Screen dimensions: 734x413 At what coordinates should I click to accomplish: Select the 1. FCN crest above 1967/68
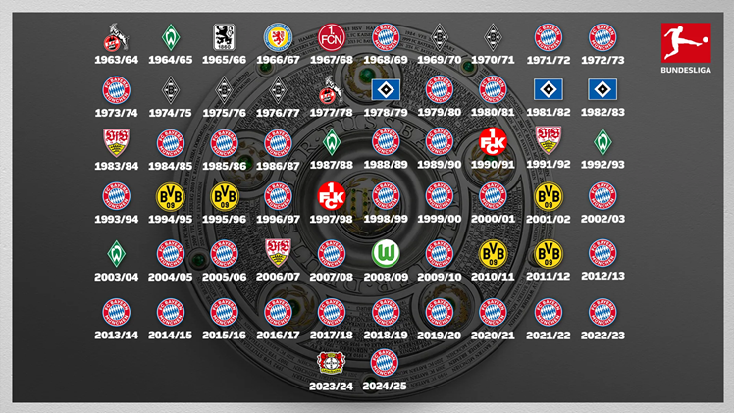332,37
